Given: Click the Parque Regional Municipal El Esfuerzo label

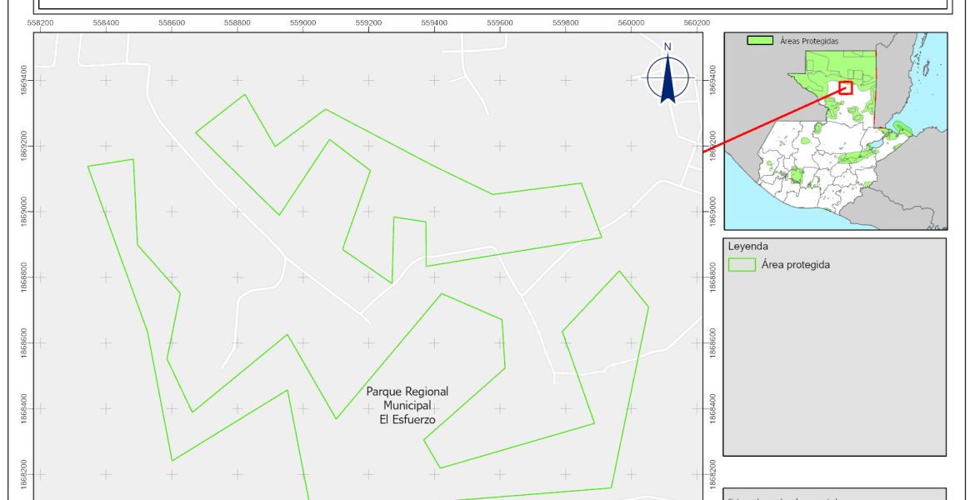Looking at the screenshot, I should (407, 405).
